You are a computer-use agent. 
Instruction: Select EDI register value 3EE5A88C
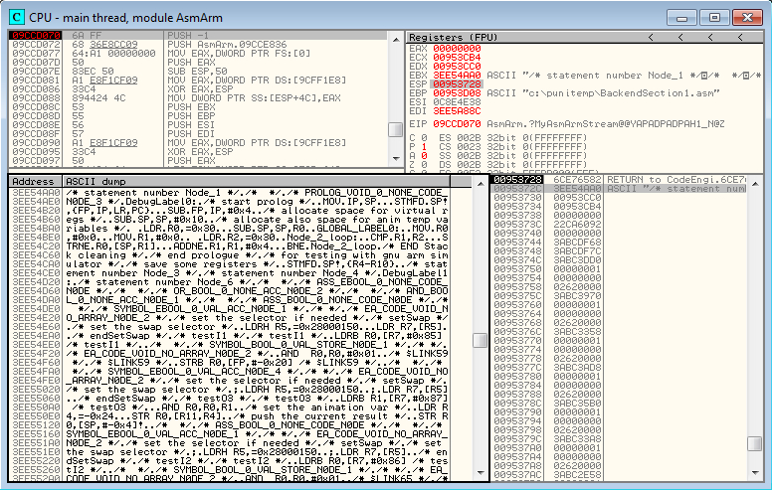tap(457, 110)
